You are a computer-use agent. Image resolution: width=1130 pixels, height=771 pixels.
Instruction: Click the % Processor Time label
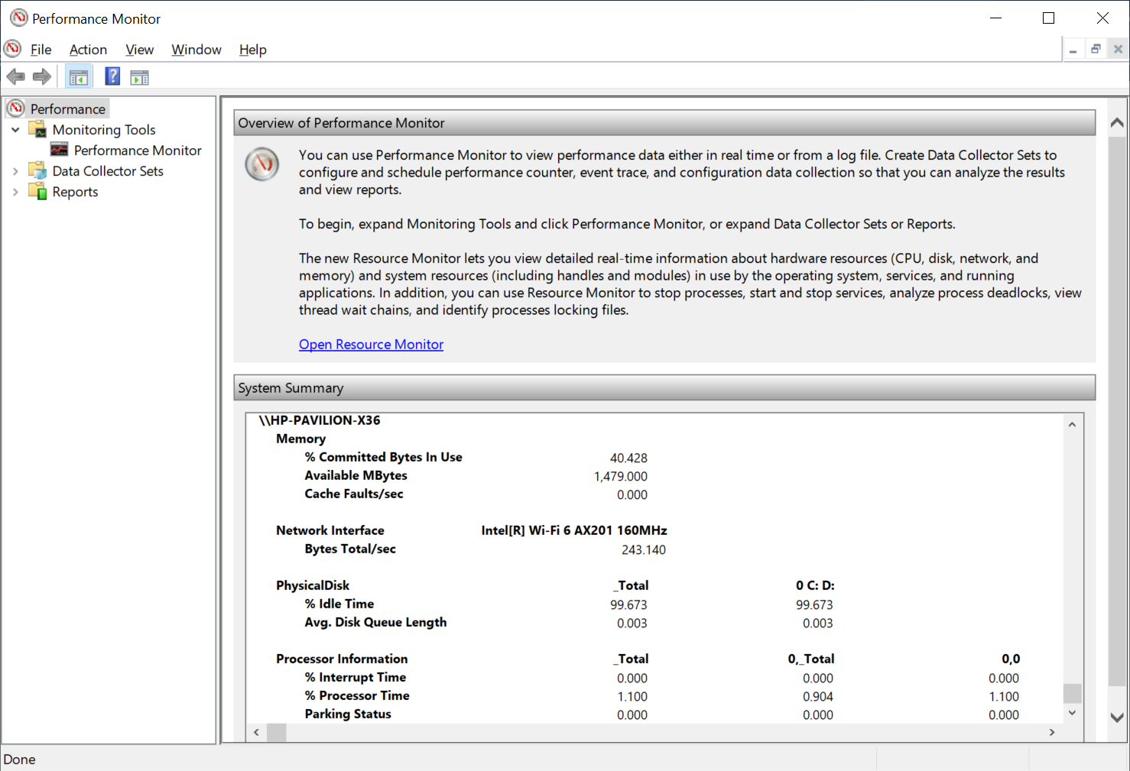357,695
